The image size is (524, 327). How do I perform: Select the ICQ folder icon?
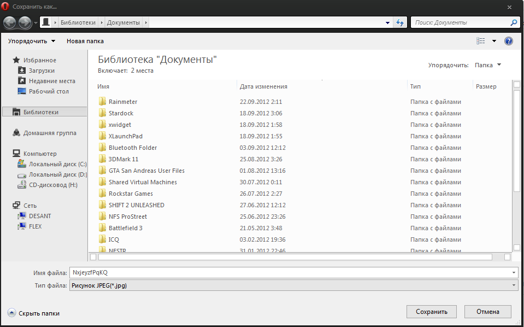tap(102, 239)
